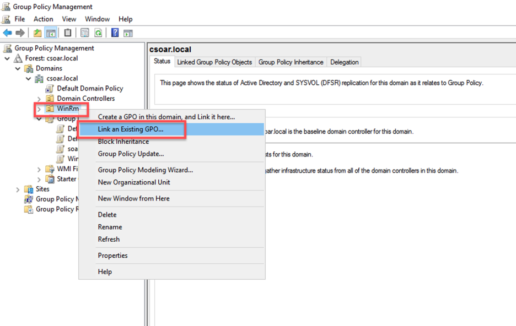Click the clipboard Export List toolbar icon
The width and height of the screenshot is (516, 326).
tap(67, 32)
